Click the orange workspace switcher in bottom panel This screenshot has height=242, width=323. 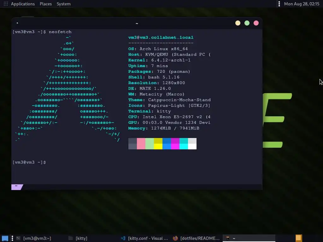299,238
